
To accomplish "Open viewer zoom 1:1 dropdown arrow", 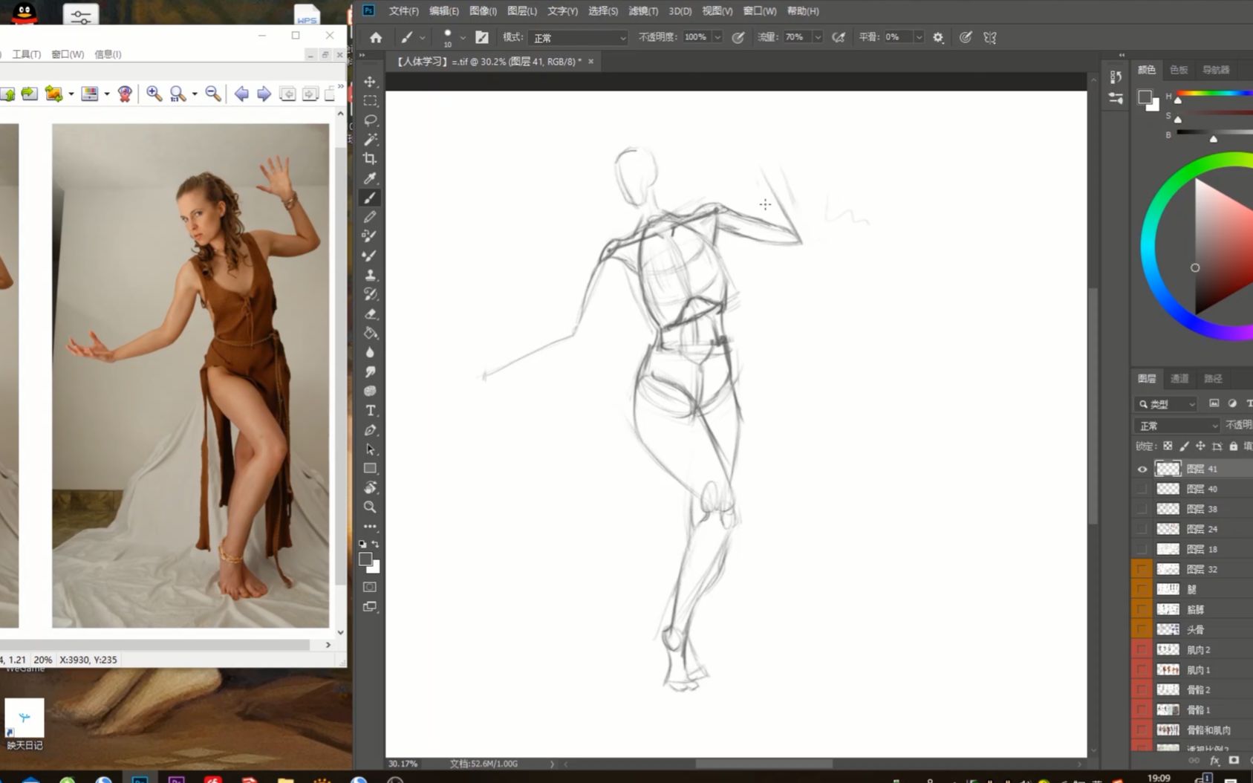I will 195,94.
